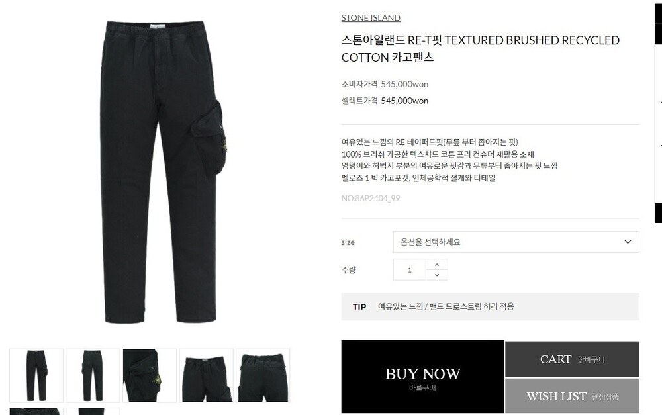Click the quantity input field

point(410,270)
